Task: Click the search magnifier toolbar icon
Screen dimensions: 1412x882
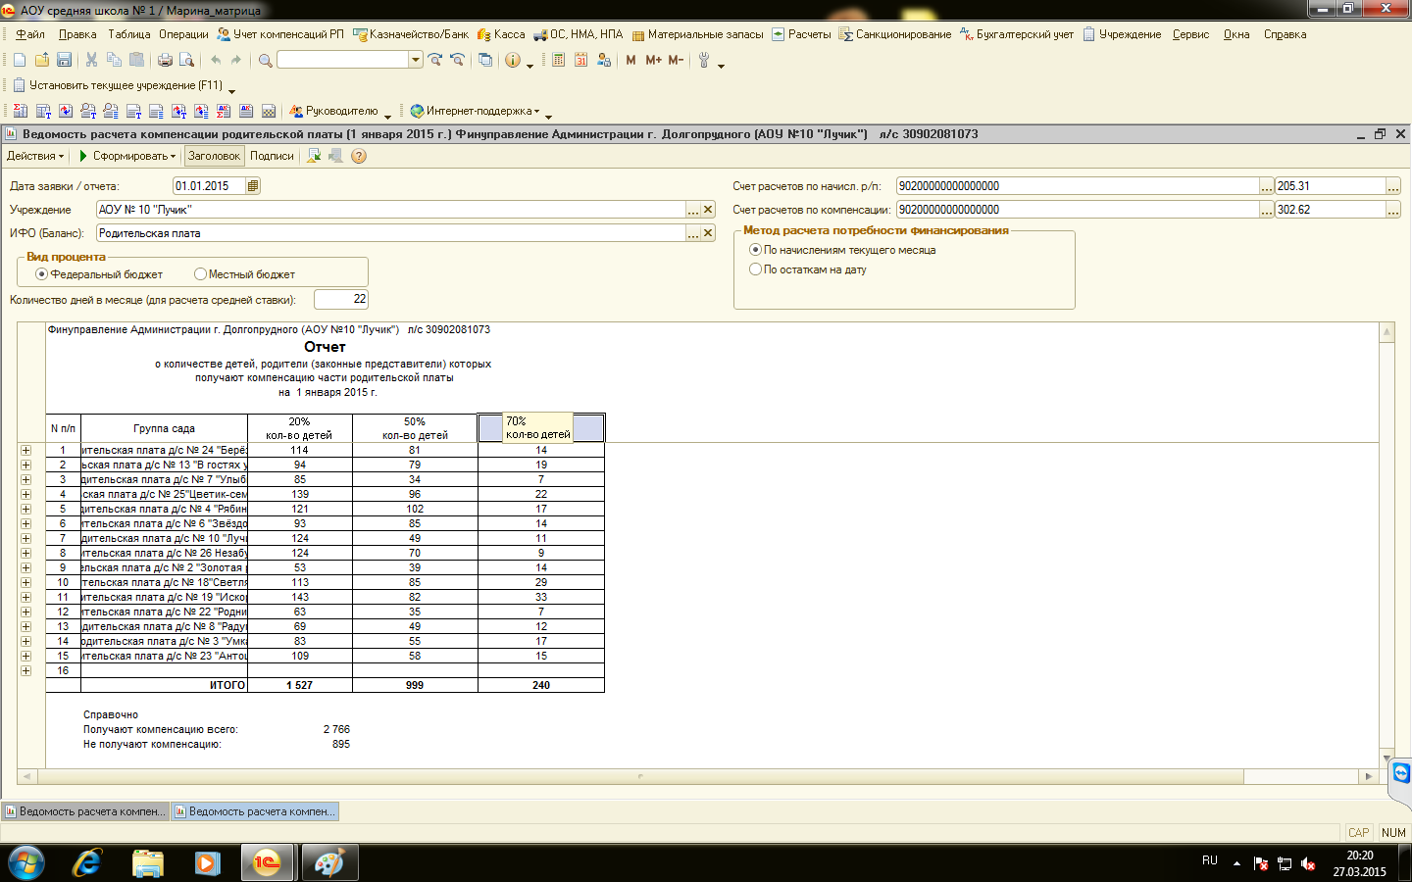Action: (265, 60)
